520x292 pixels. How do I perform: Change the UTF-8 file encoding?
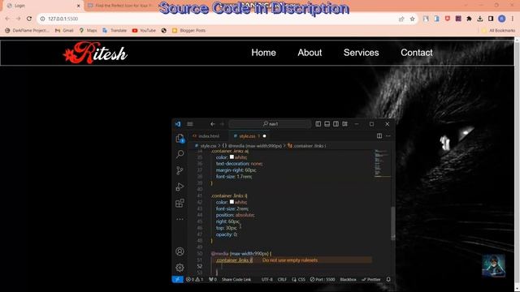[x=267, y=279]
